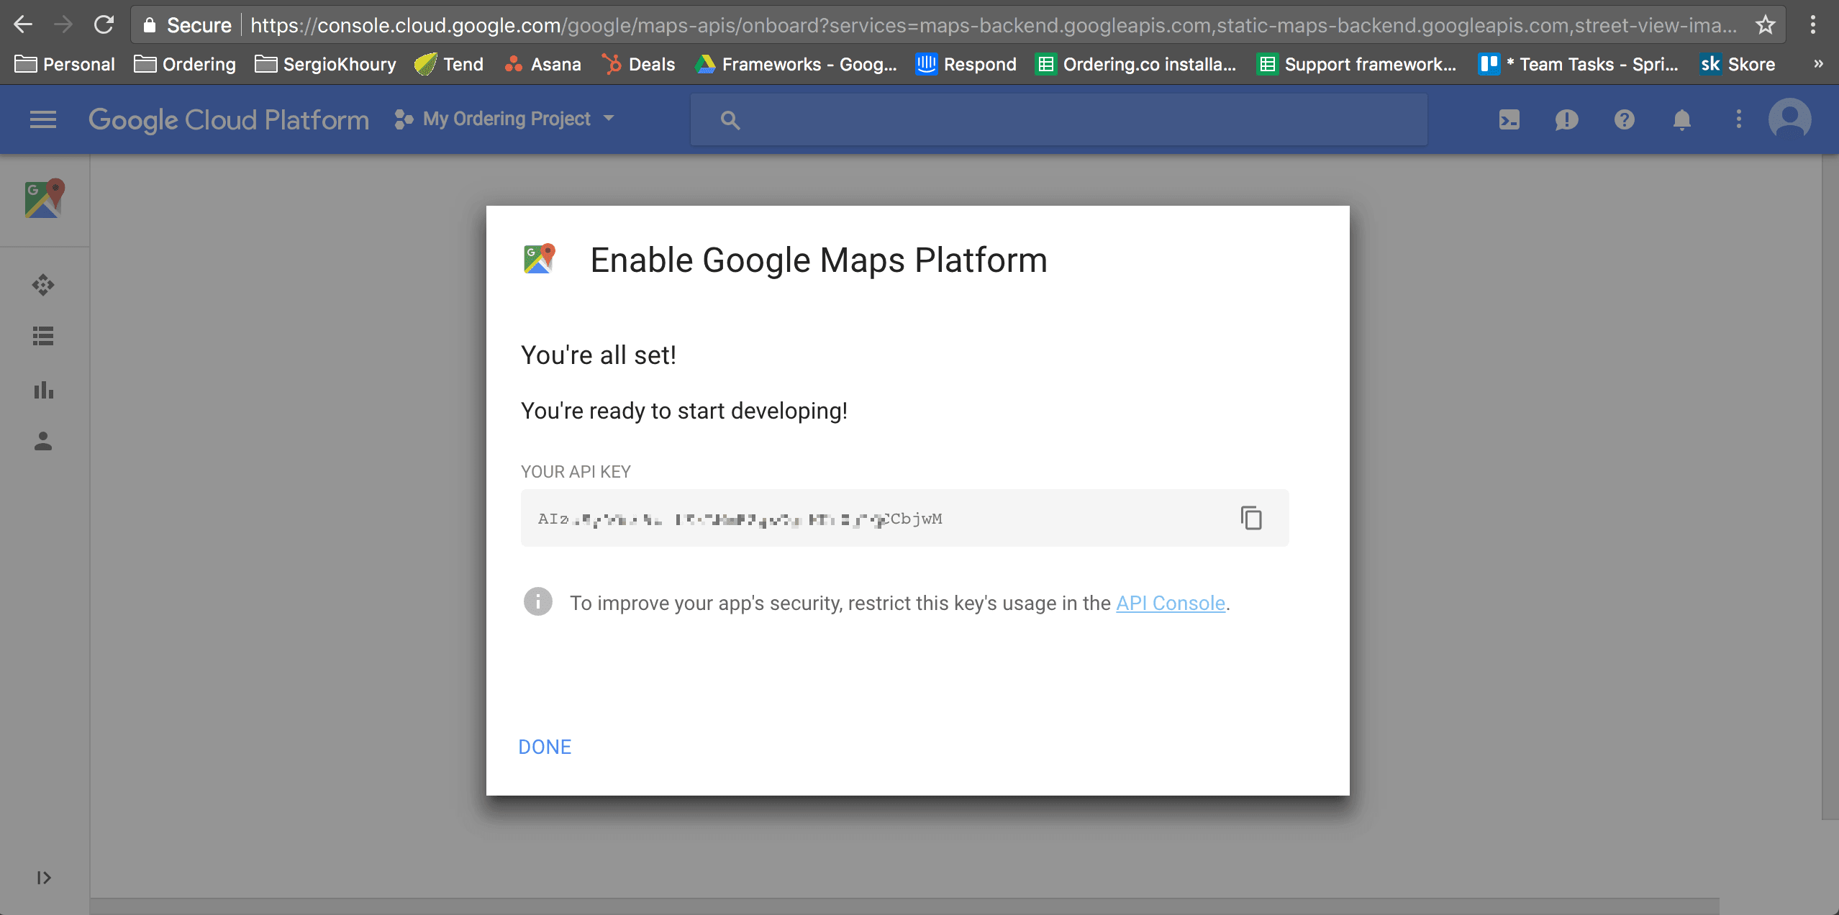Open the metrics bar chart sidebar icon

(43, 390)
